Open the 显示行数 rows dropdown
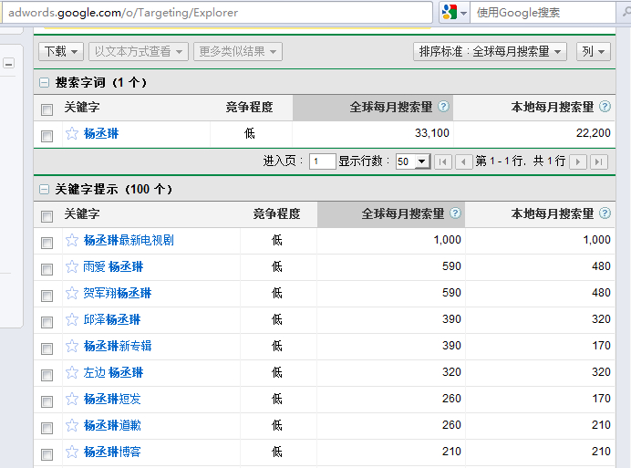Image resolution: width=631 pixels, height=468 pixels. pyautogui.click(x=413, y=161)
